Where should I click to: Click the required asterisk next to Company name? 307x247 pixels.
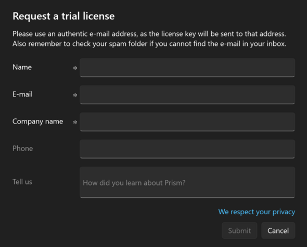tap(75, 122)
